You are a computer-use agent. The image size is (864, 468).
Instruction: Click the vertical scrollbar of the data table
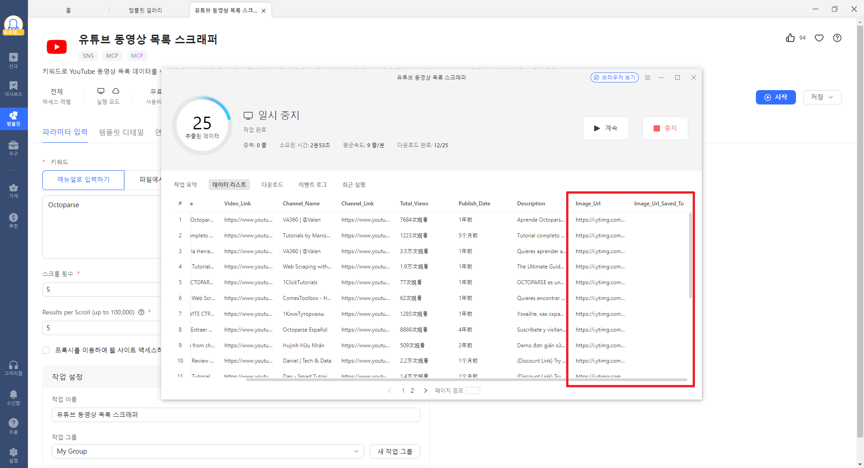click(x=690, y=255)
